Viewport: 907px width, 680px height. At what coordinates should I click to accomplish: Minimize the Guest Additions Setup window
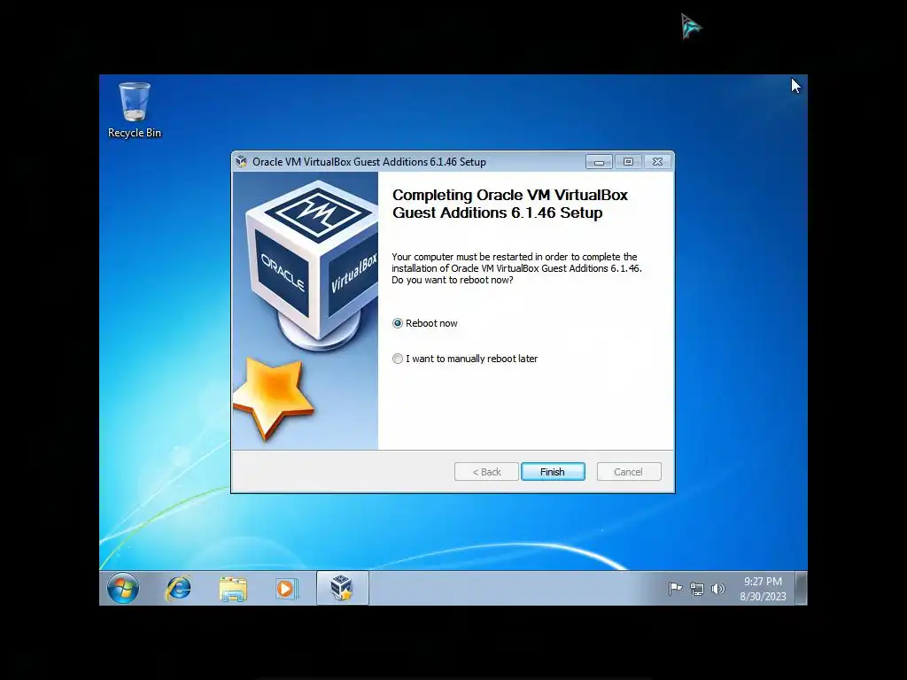600,162
